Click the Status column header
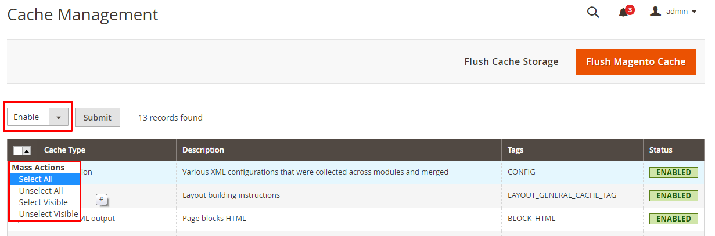 (661, 150)
